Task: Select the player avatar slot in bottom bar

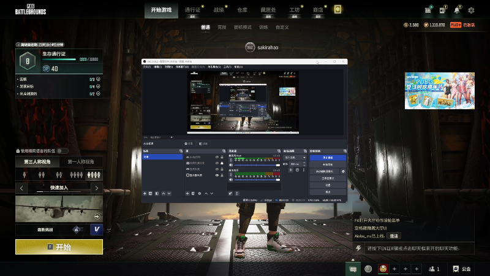Action: tap(383, 269)
